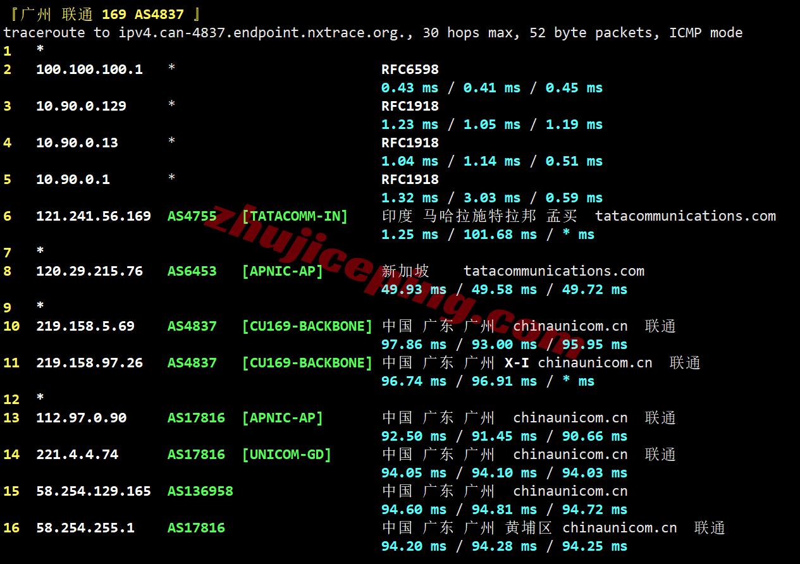800x564 pixels.
Task: Click AS136958 on hop 15
Action: 200,491
